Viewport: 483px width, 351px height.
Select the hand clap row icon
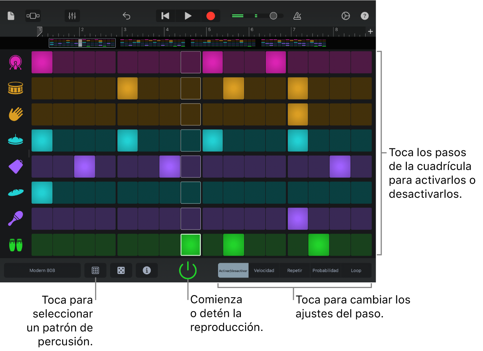16,114
